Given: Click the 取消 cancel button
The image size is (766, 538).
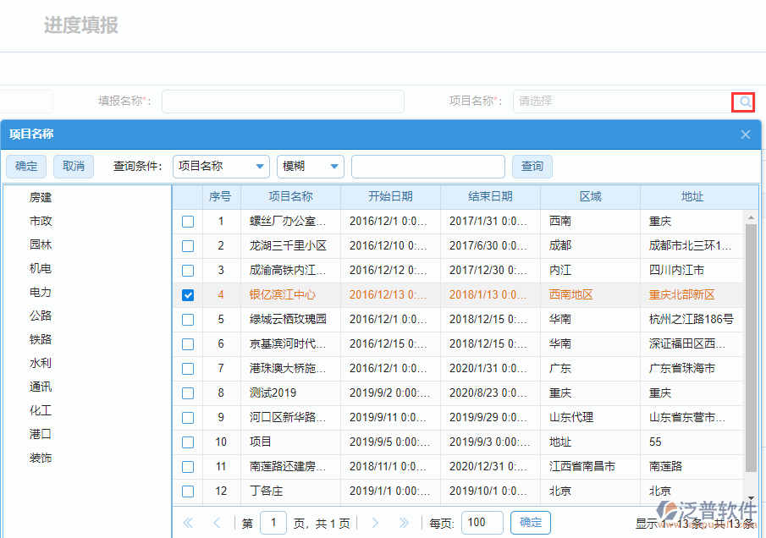Looking at the screenshot, I should pos(73,166).
